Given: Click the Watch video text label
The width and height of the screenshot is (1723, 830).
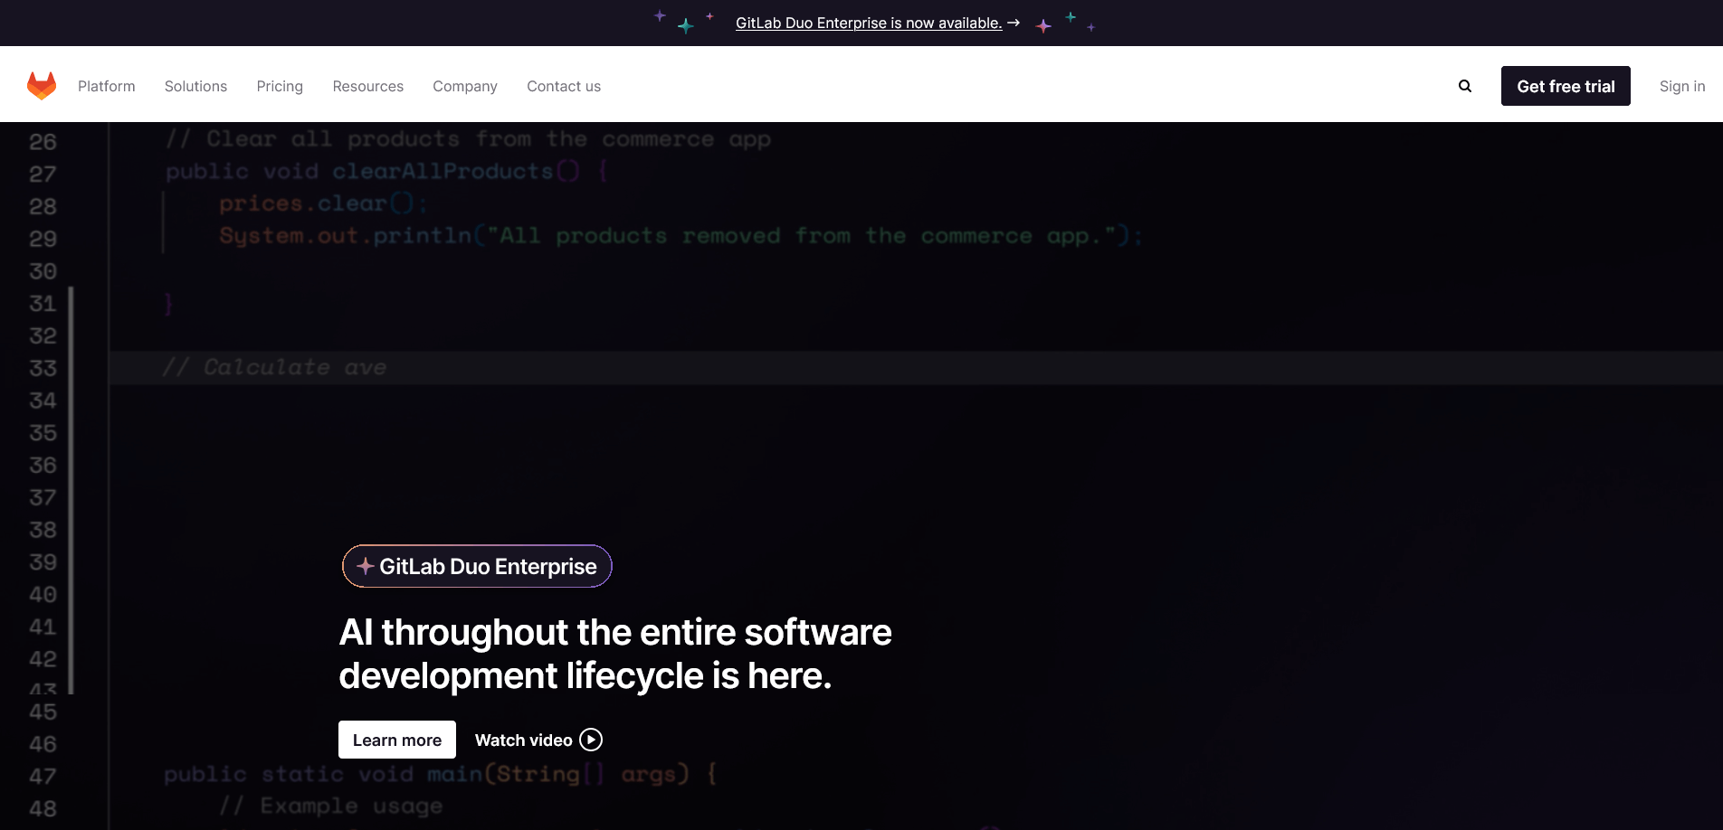Looking at the screenshot, I should pyautogui.click(x=523, y=740).
